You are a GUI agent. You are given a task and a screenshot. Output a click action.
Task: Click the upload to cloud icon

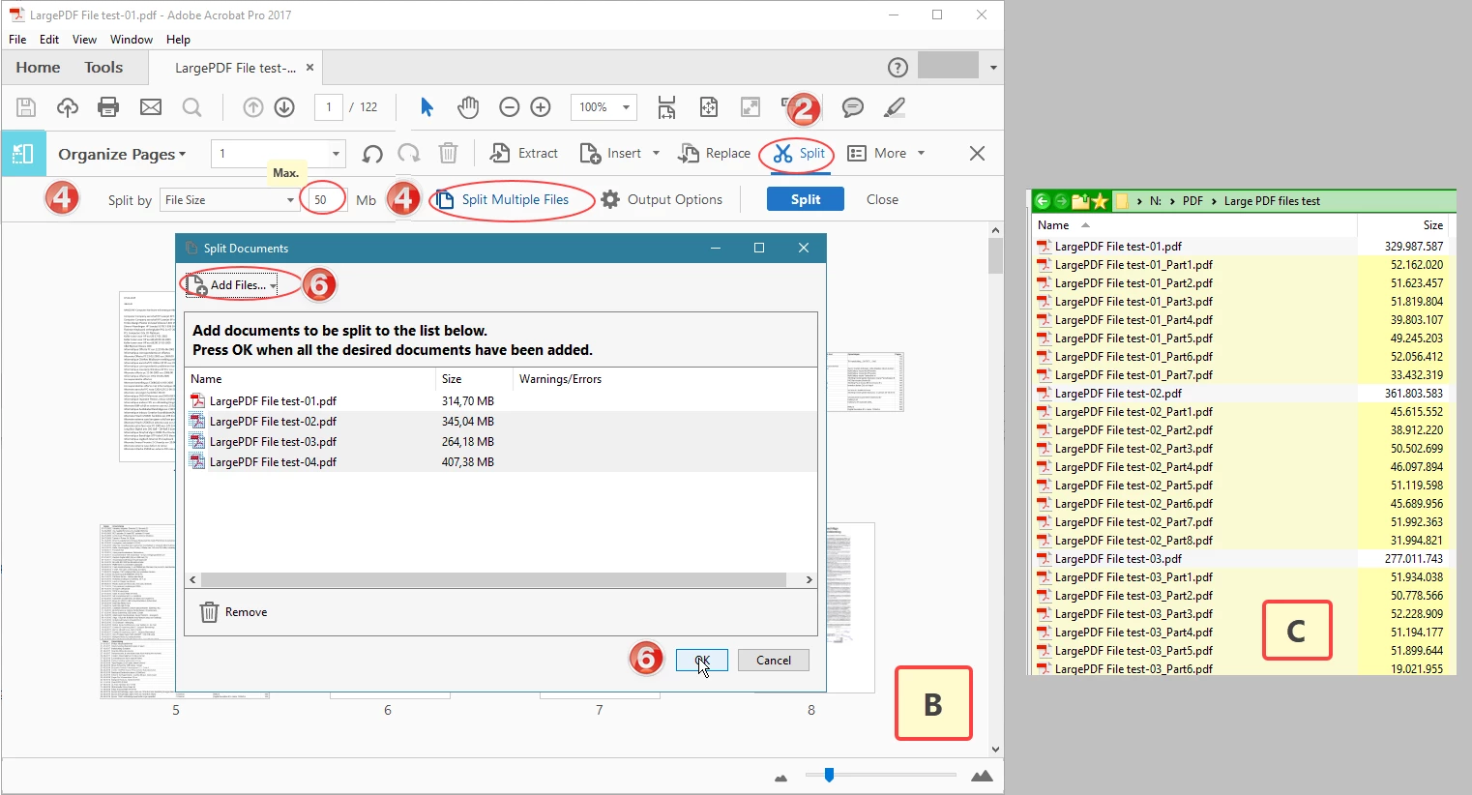coord(68,107)
